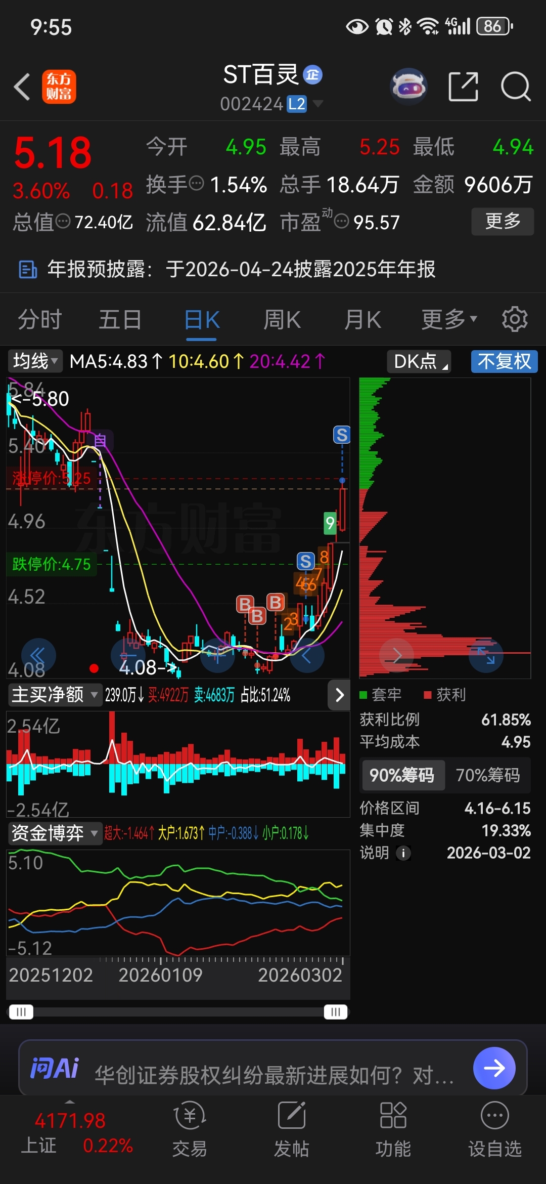
Task: Tap the 价格区间 4.16-6.15 value
Action: [x=497, y=809]
